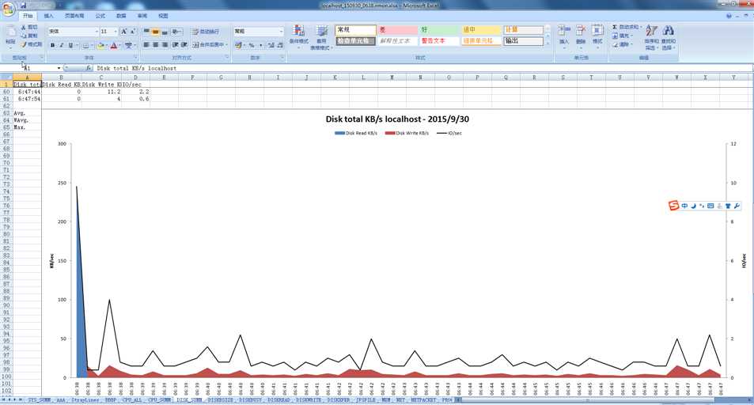Apply cell borders icon

85,45
